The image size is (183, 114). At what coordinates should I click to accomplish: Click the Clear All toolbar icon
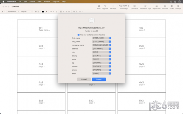[x=165, y=7]
